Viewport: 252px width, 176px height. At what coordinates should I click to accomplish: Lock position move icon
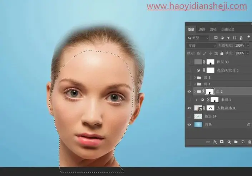click(x=210, y=53)
